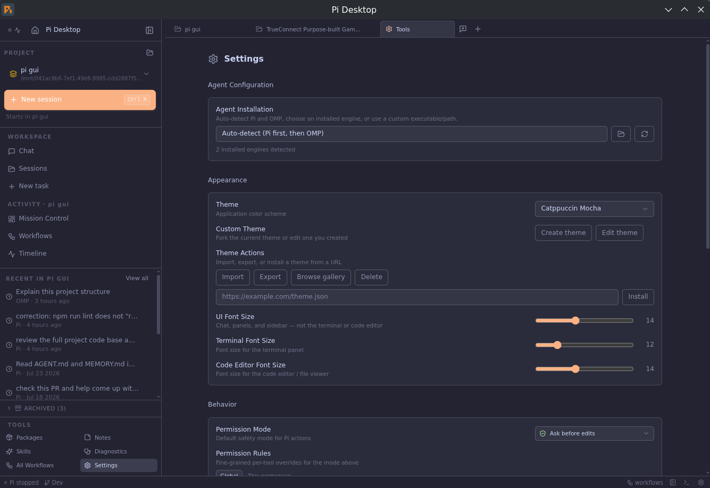Open recent session Read AGENT.md and MEMORY.md
The width and height of the screenshot is (710, 488).
coord(78,368)
